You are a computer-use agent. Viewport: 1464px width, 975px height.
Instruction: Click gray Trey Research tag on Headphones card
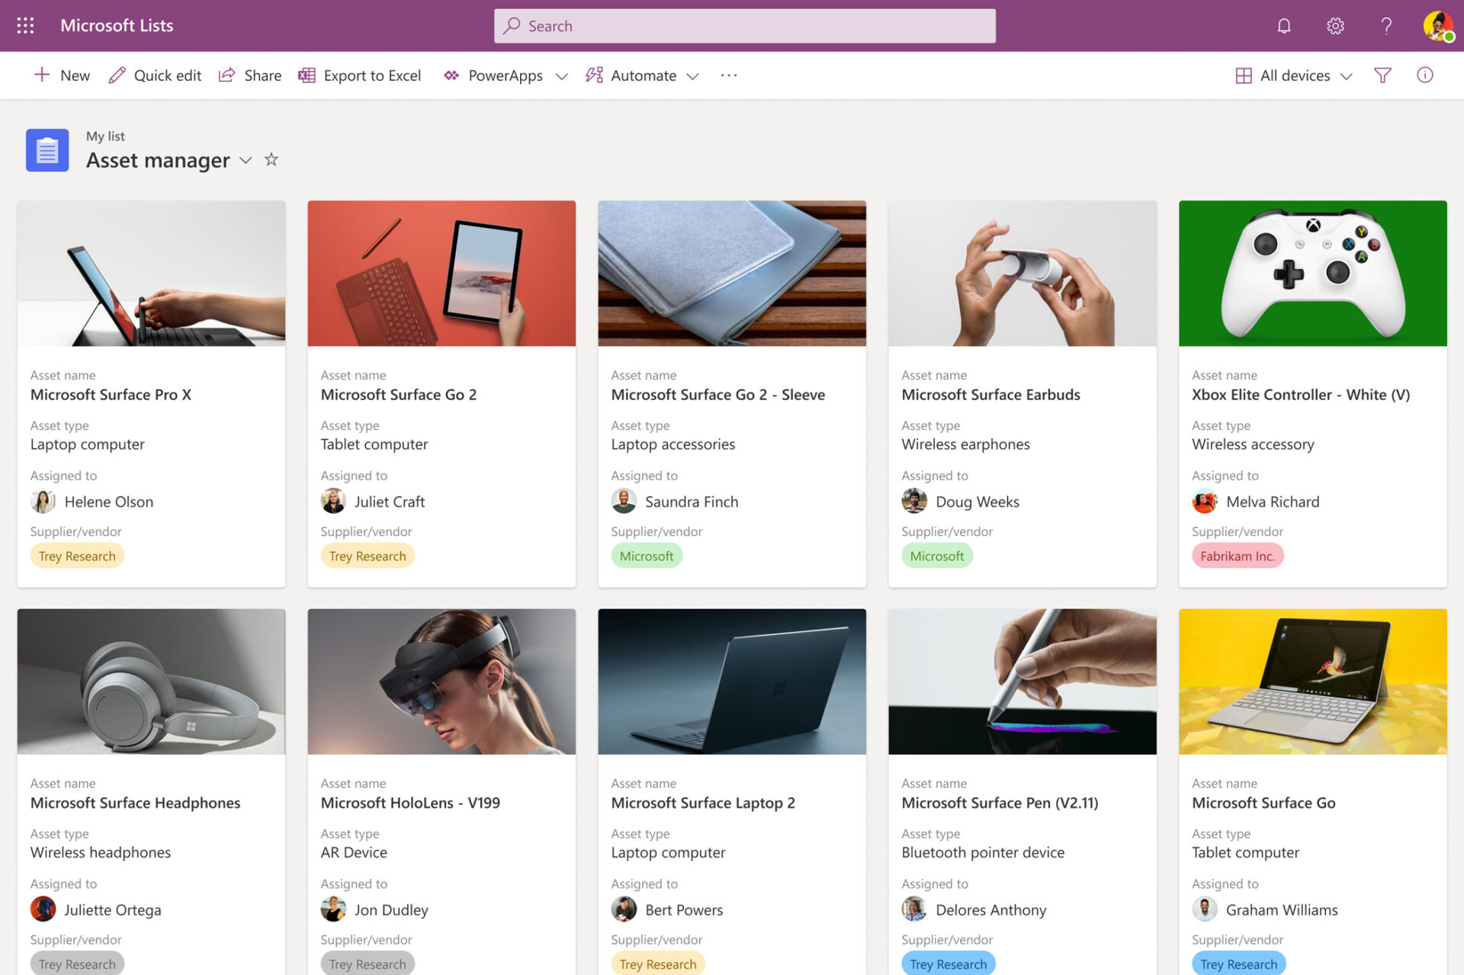pyautogui.click(x=77, y=964)
